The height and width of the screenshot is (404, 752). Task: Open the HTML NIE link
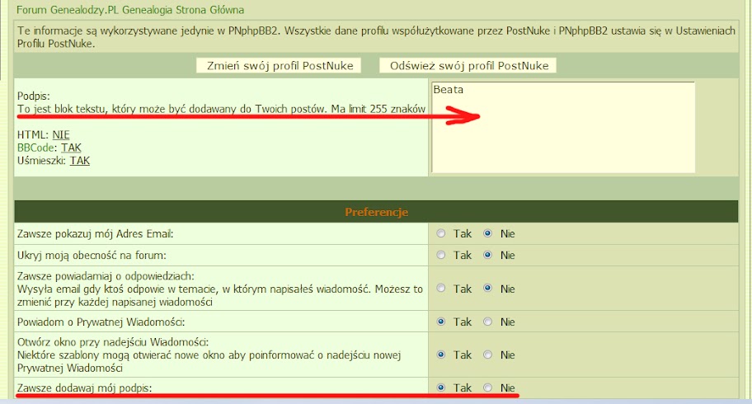click(61, 135)
